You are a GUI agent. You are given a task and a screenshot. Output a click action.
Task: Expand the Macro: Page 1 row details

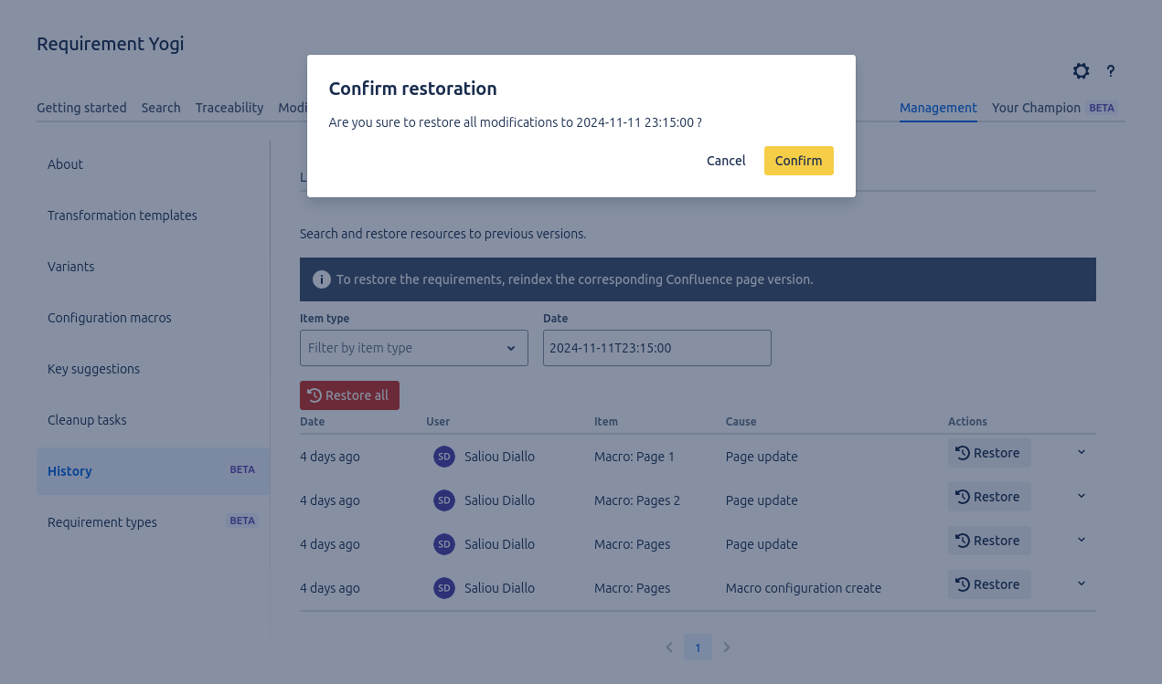[x=1082, y=452]
